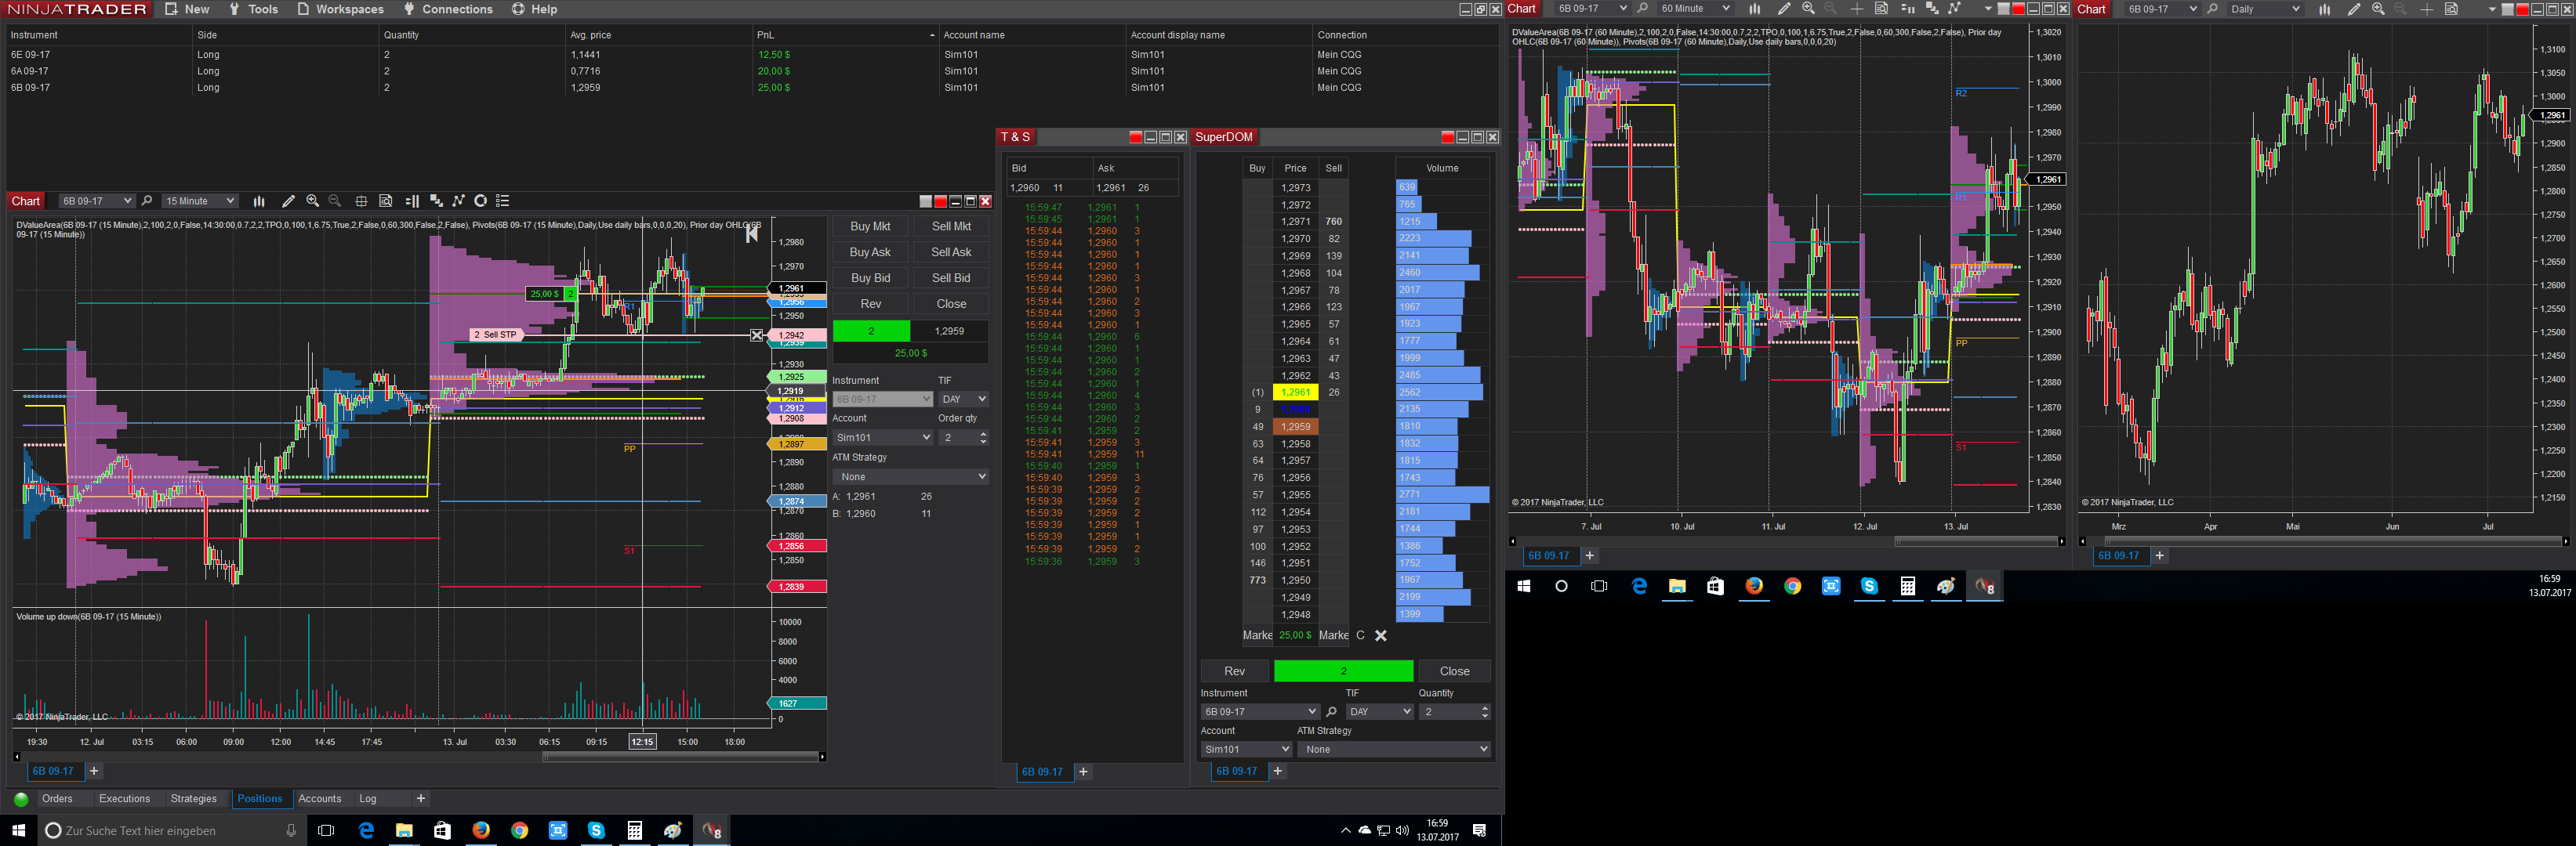Open properties list icon in 15 Minute chart
The width and height of the screenshot is (2576, 846).
503,201
